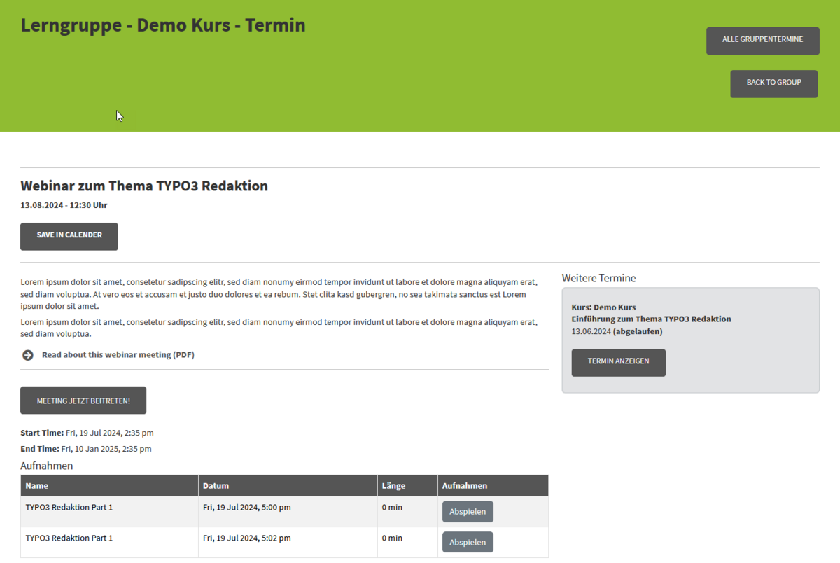840x563 pixels.
Task: Open ALLE GRUPPENTERMINE button
Action: (x=762, y=41)
